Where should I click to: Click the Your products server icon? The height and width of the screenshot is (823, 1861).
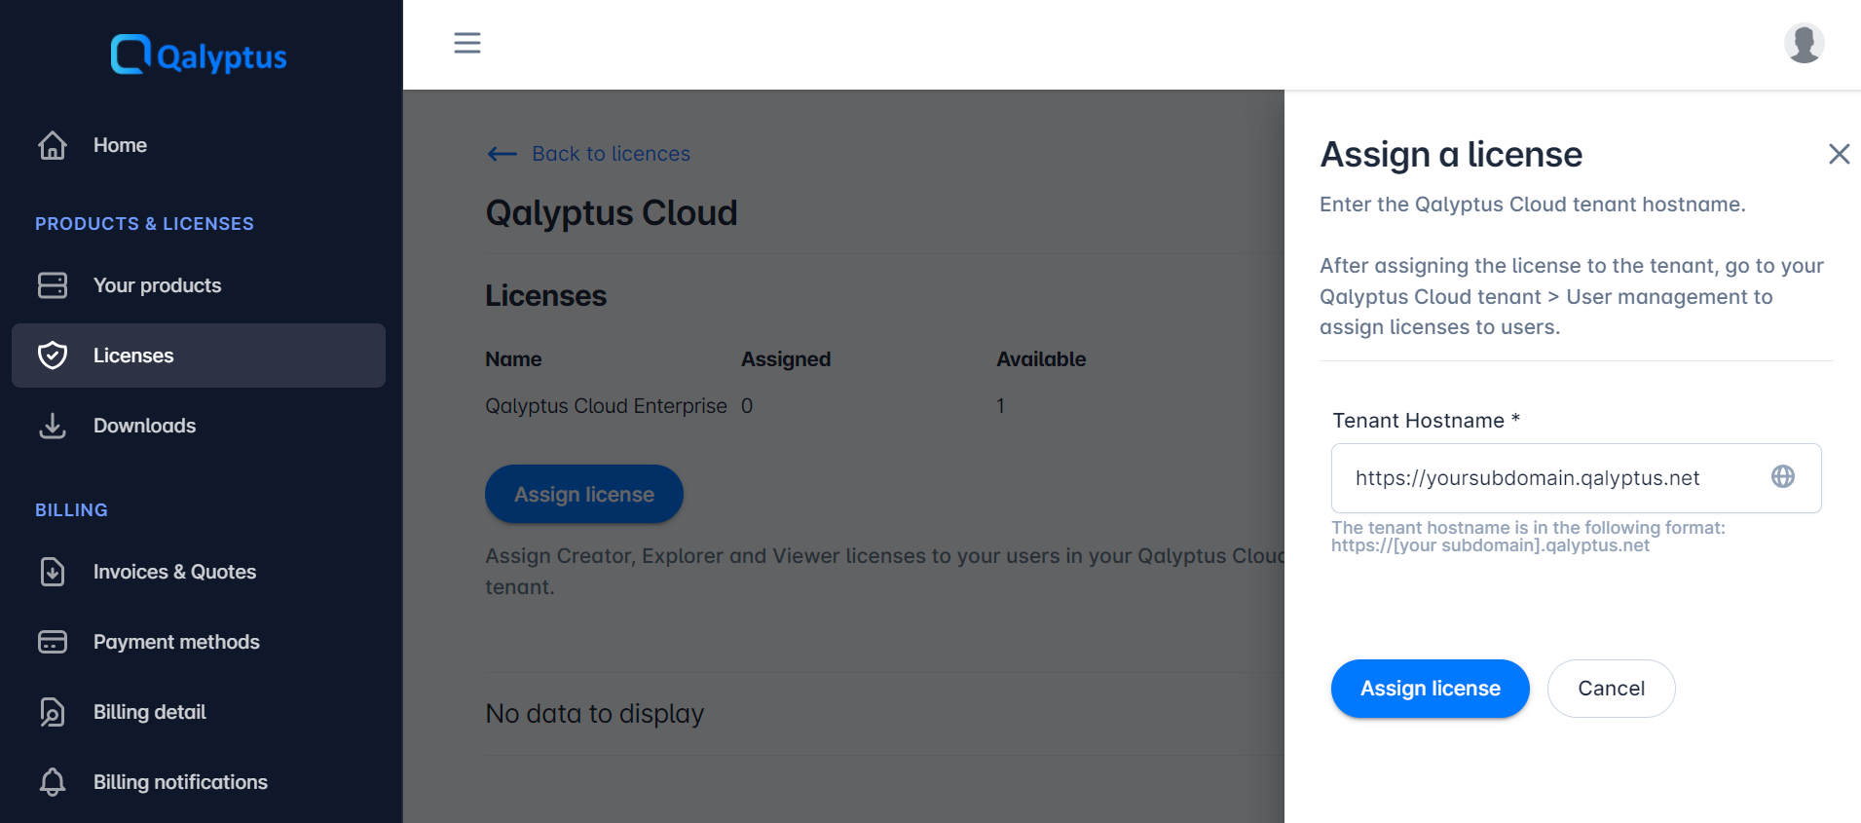point(53,285)
